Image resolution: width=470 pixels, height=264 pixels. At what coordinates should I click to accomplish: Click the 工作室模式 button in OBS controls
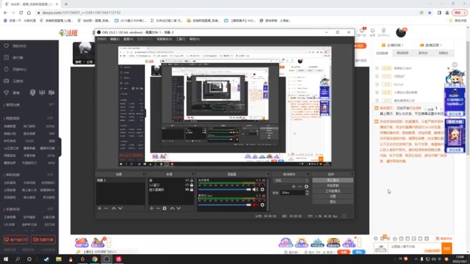click(x=333, y=191)
